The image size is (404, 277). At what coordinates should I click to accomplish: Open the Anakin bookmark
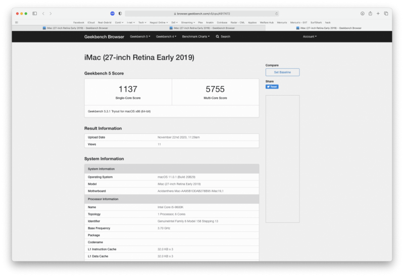210,22
